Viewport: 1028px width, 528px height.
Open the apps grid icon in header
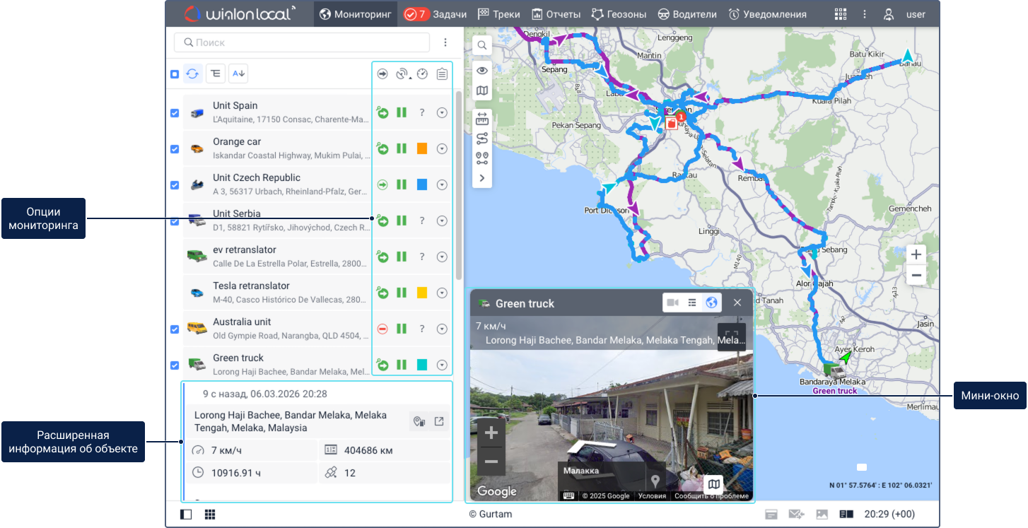[840, 14]
